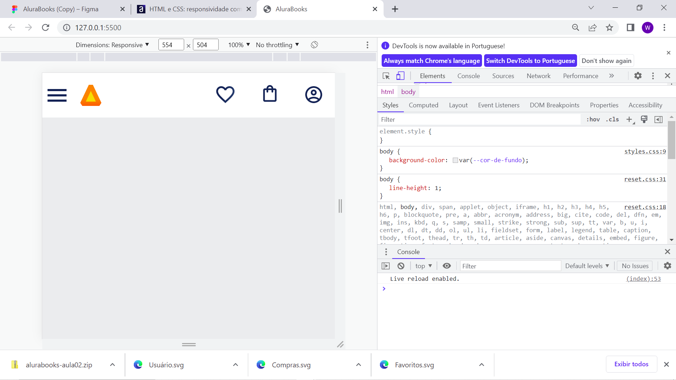676x380 pixels.
Task: Click the Compras shopping bag icon
Action: pyautogui.click(x=270, y=94)
